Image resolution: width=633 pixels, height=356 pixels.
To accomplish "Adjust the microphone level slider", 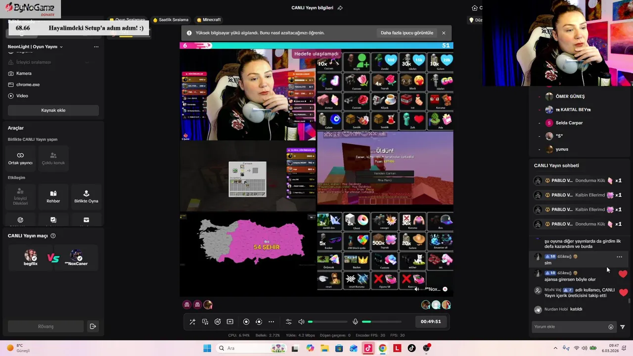I will tap(381, 322).
